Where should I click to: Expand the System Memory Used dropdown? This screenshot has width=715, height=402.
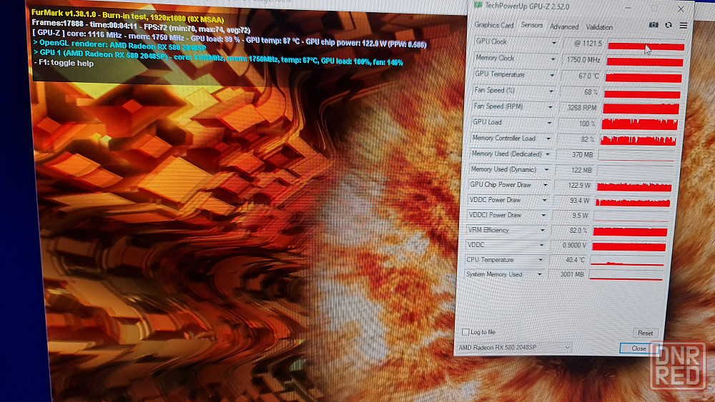[540, 274]
